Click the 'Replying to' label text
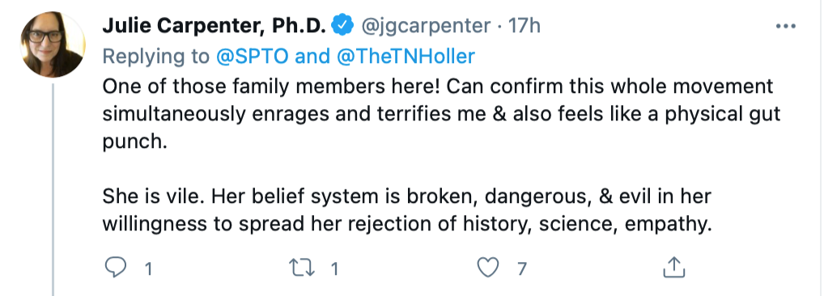The image size is (824, 296). tap(156, 56)
